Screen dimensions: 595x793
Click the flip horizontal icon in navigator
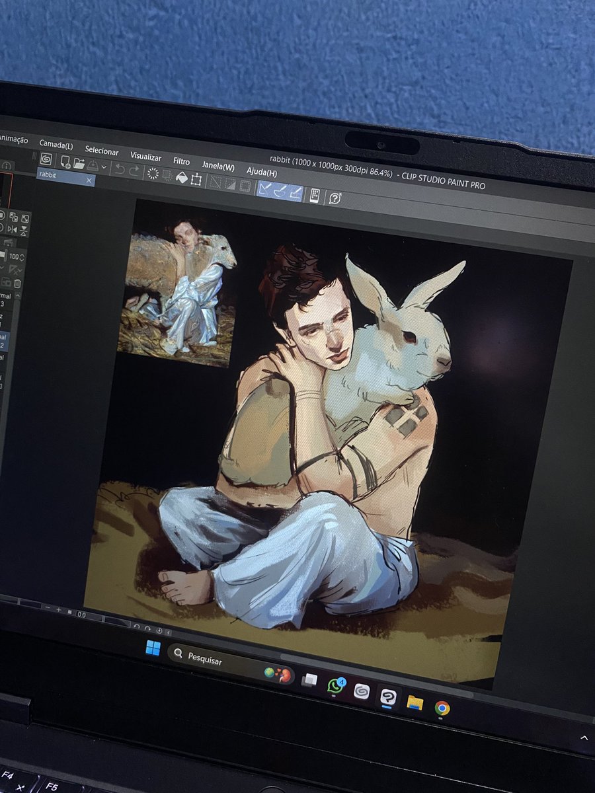(x=13, y=229)
